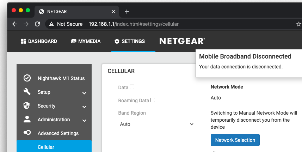Image resolution: width=302 pixels, height=152 pixels.
Task: Click the Mobile Broadband Disconnected notification
Action: click(x=249, y=63)
